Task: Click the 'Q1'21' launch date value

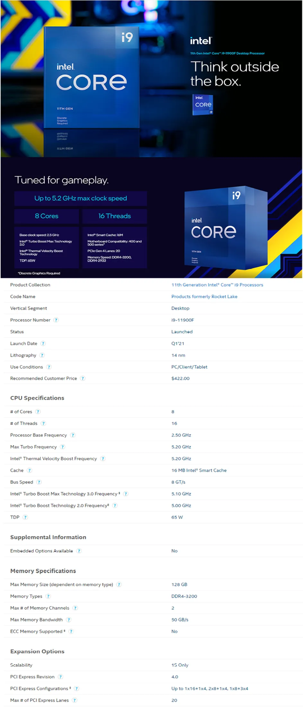Action: tap(178, 343)
